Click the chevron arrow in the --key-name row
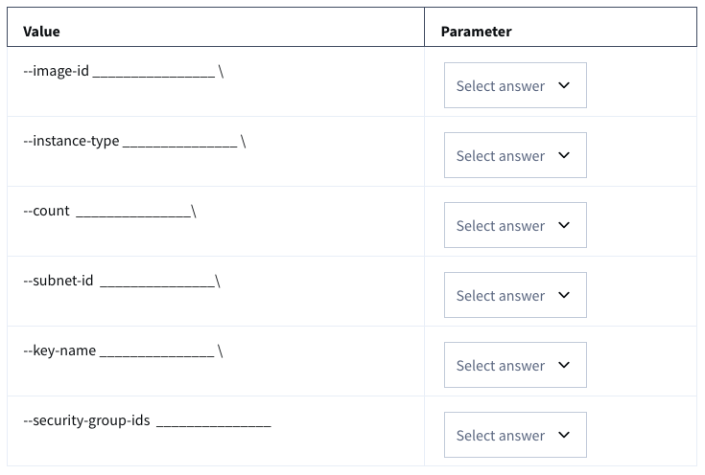Image resolution: width=705 pixels, height=475 pixels. pyautogui.click(x=564, y=365)
